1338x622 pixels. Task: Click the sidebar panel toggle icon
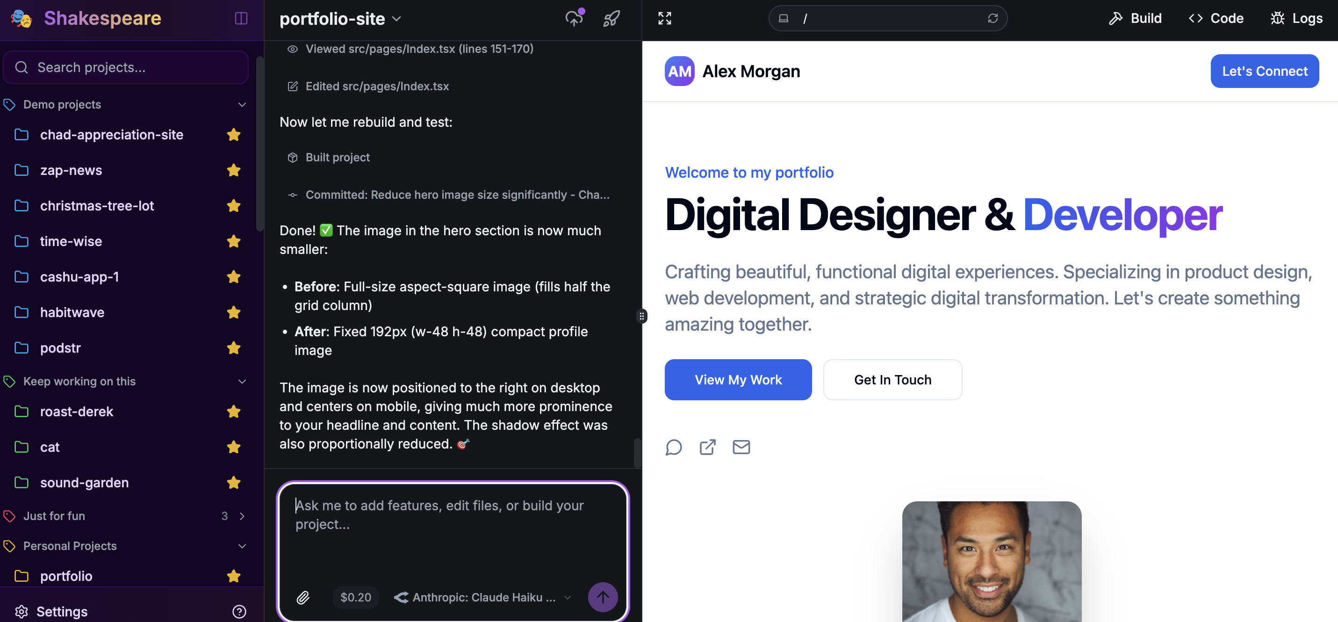241,18
